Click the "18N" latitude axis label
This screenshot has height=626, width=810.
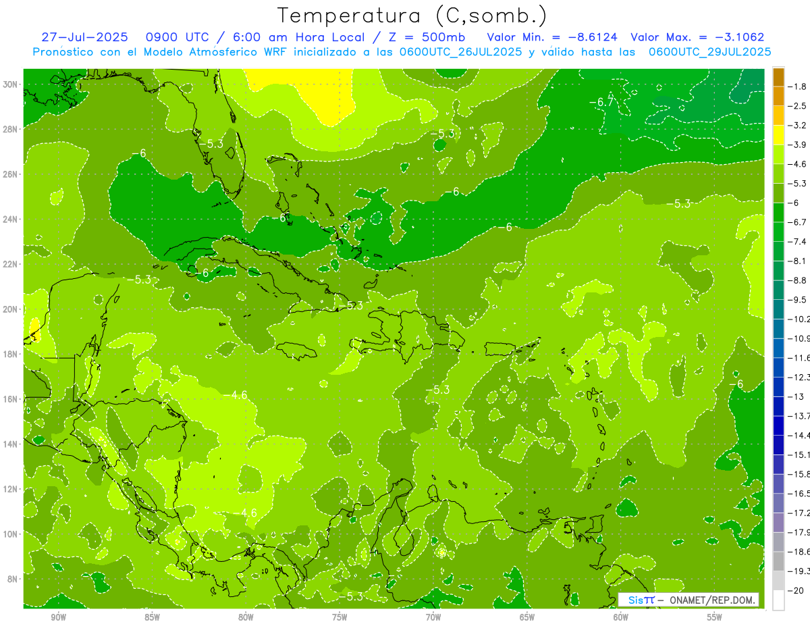pos(9,354)
